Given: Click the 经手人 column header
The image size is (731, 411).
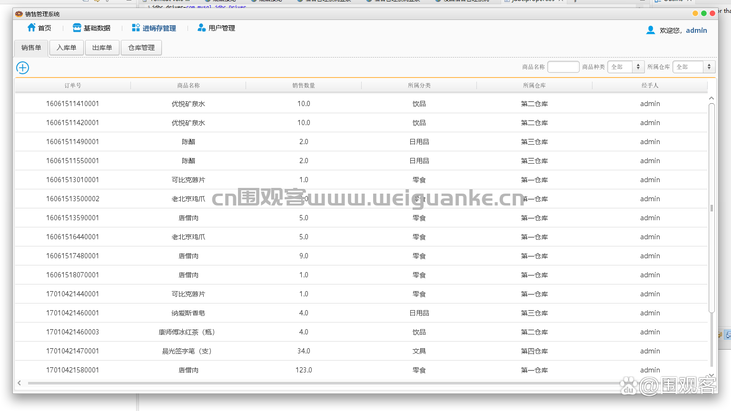Looking at the screenshot, I should pyautogui.click(x=650, y=86).
